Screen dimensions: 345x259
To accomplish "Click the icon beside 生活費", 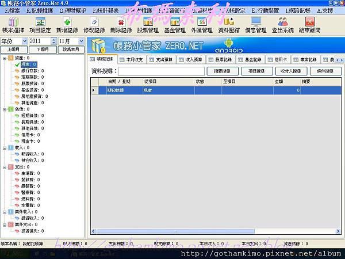I will point(17,173).
